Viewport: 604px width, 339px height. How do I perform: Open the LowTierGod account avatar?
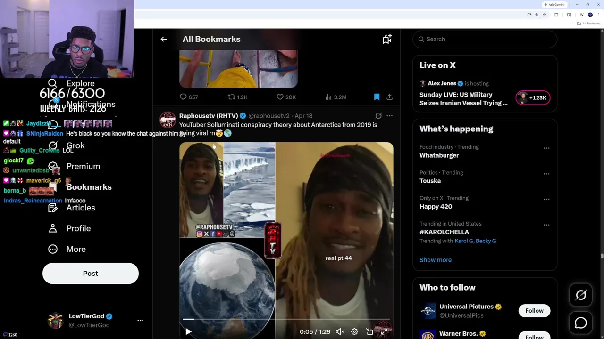coord(56,320)
